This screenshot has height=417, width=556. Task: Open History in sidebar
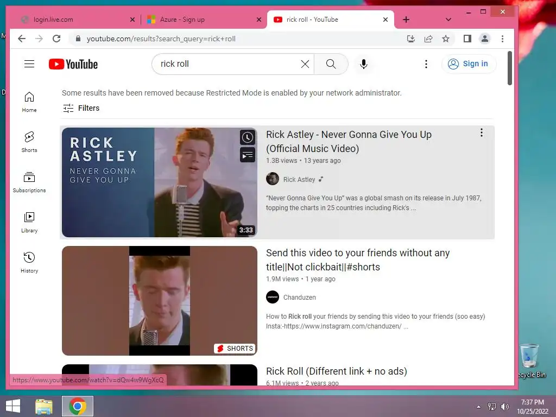(x=29, y=262)
